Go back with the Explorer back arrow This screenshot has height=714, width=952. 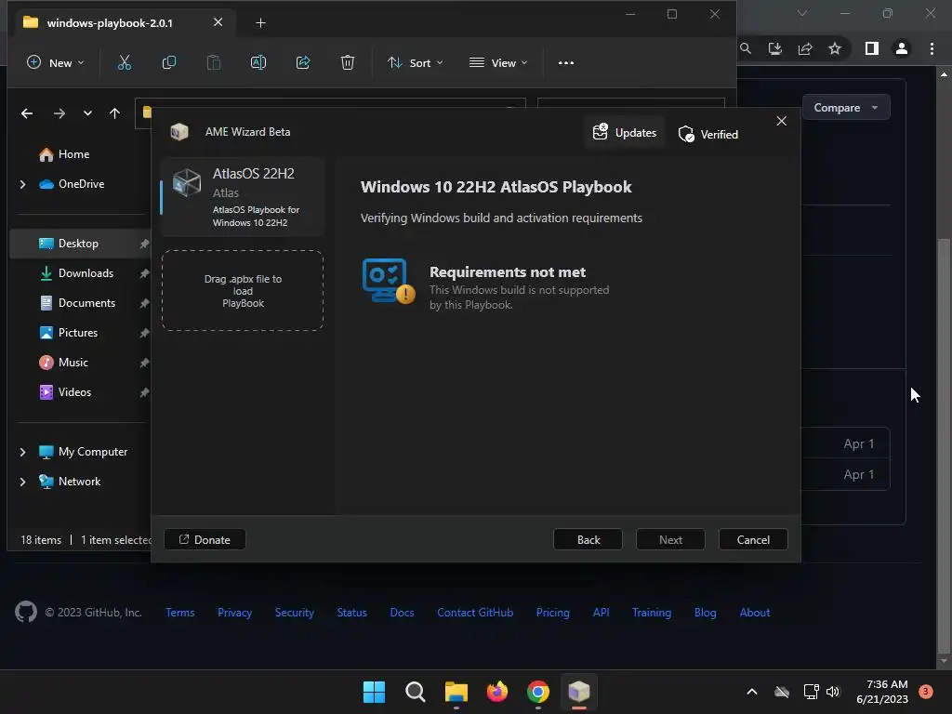coord(27,113)
